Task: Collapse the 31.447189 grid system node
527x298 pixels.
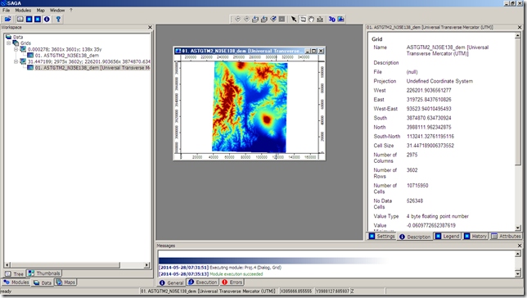Action: pyautogui.click(x=16, y=61)
